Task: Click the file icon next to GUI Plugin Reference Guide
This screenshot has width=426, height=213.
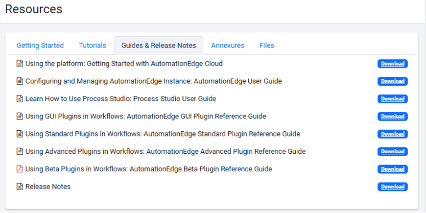Action: (20, 117)
